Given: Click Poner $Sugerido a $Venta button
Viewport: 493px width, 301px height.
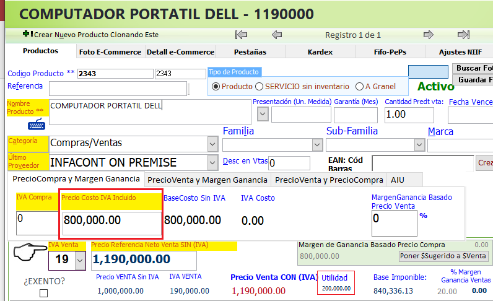Looking at the screenshot, I should pos(443,256).
